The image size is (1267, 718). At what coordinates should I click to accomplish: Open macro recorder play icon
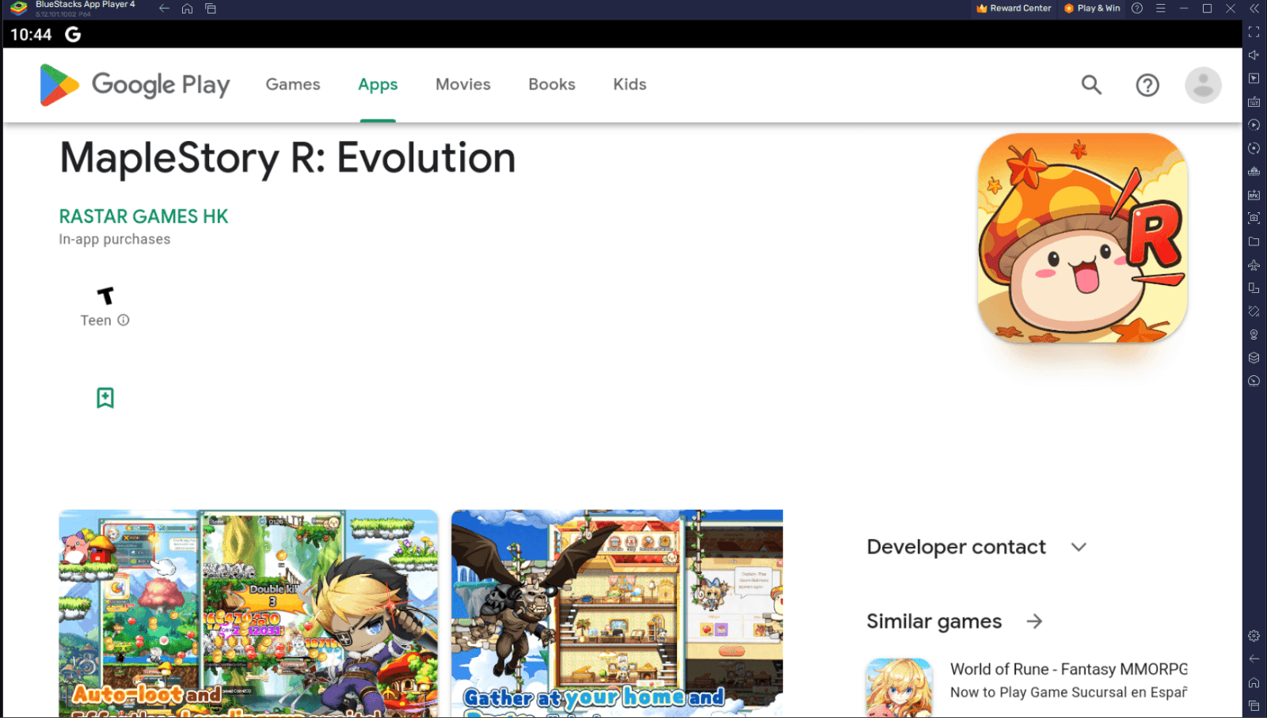1254,125
